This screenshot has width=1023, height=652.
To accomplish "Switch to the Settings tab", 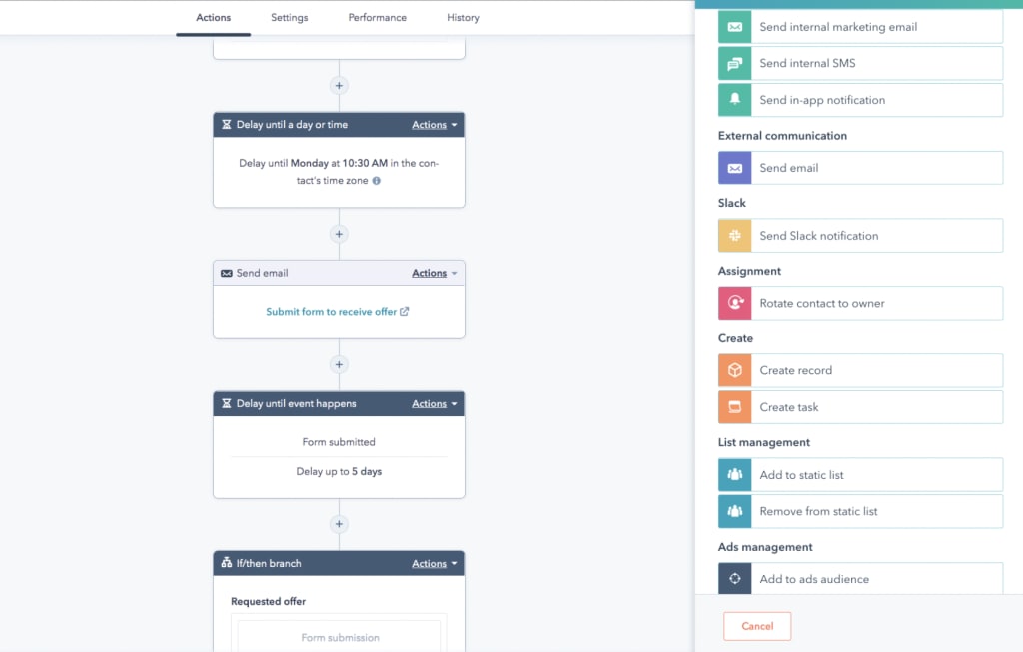I will coord(289,17).
